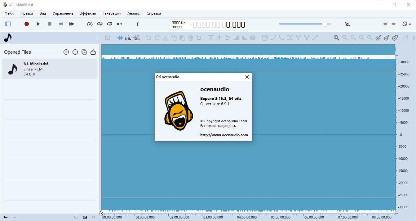Start recording with the red Record button
The height and width of the screenshot is (221, 416).
(27, 24)
